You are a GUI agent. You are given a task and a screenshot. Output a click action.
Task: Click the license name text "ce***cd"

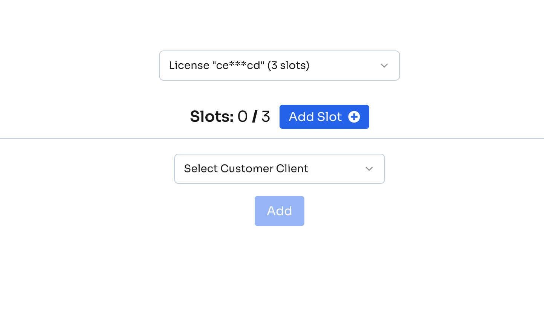click(x=238, y=66)
